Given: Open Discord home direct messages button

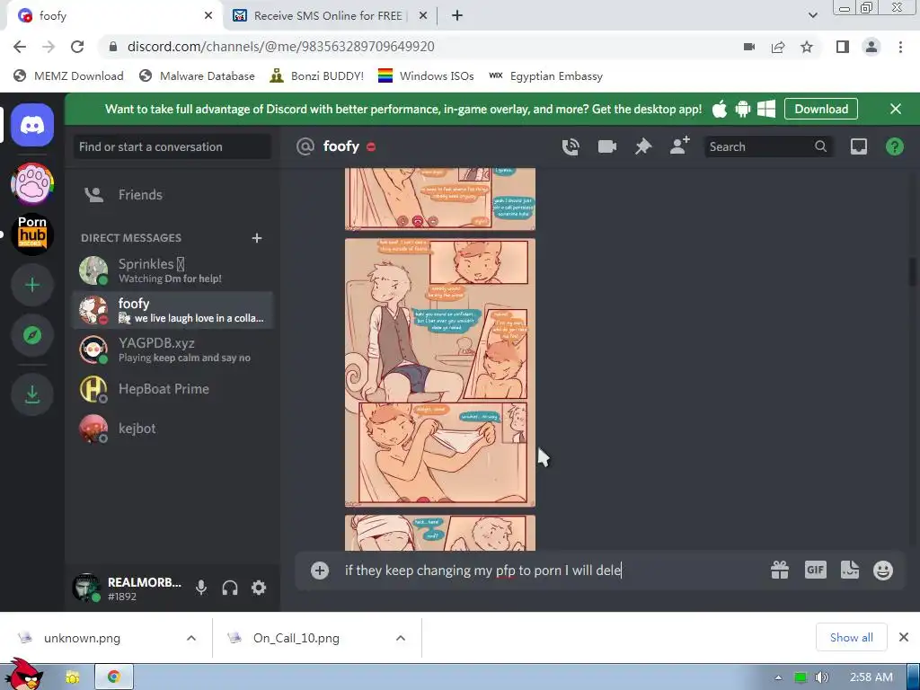Looking at the screenshot, I should 32,125.
